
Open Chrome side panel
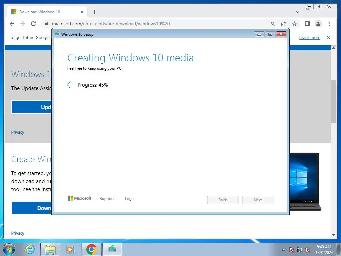307,24
